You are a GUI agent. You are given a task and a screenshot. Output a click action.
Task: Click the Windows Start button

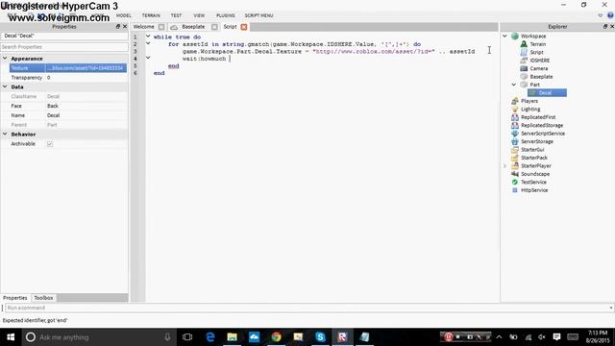(11, 337)
